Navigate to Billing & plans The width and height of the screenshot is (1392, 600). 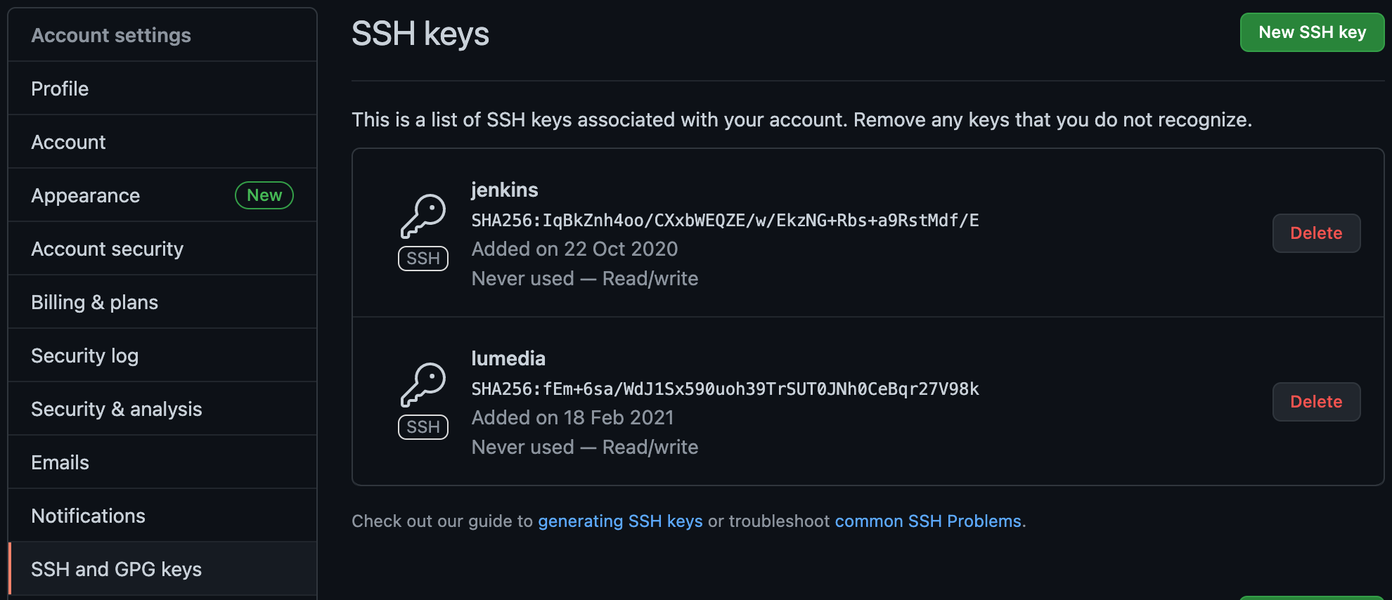tap(95, 302)
